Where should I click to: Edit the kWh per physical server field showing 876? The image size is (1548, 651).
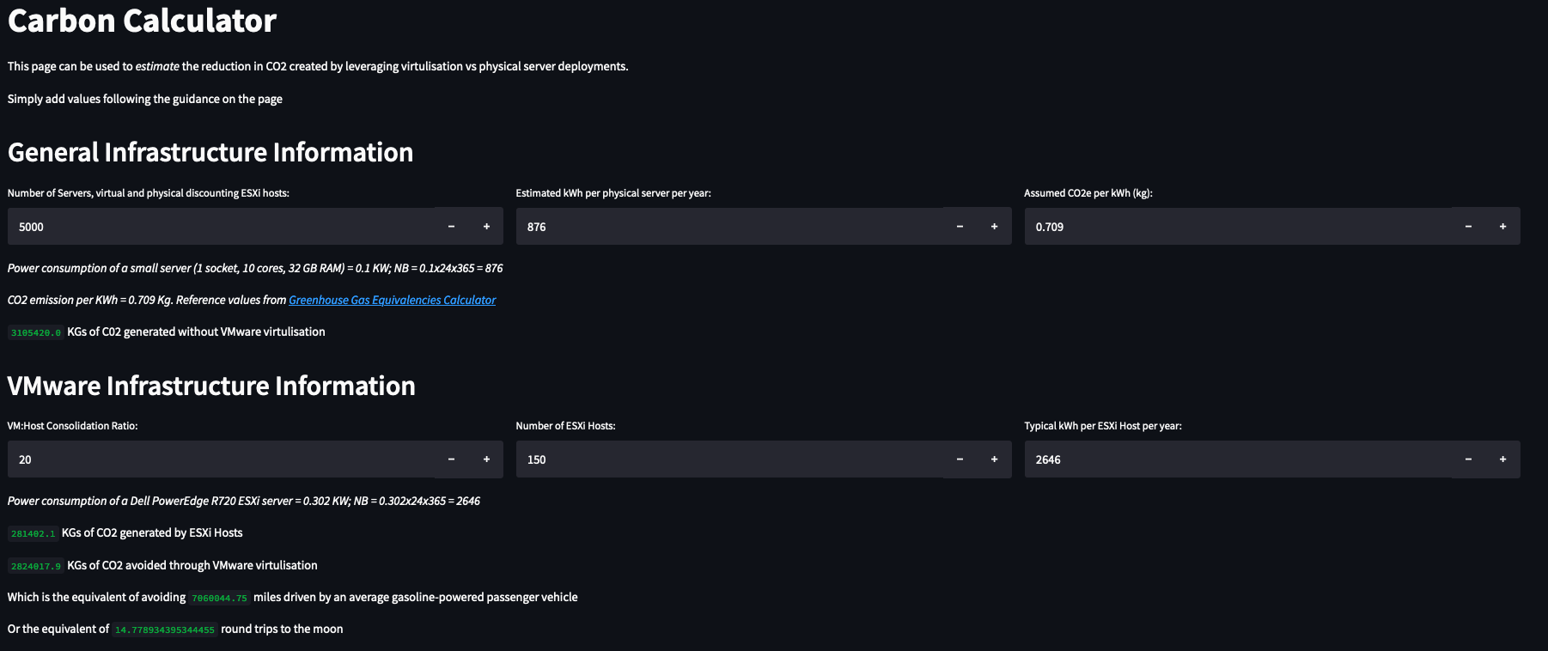729,227
